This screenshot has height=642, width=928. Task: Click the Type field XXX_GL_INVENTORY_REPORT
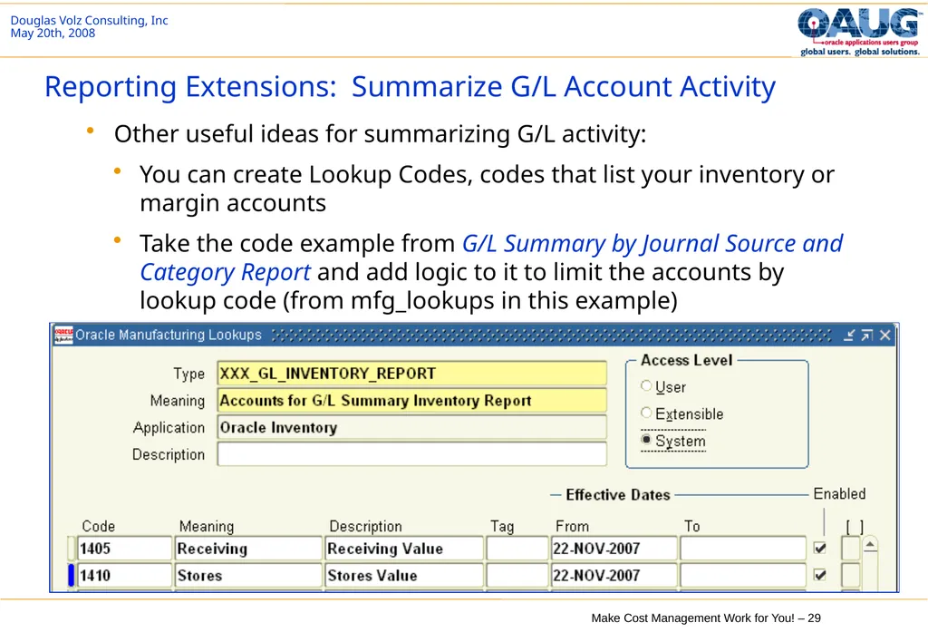pyautogui.click(x=412, y=374)
